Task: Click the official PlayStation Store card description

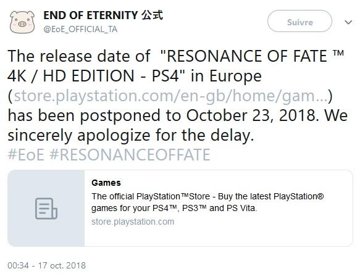Action: coord(207,202)
